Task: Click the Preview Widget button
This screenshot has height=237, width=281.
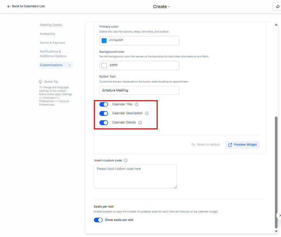Action: click(x=242, y=145)
